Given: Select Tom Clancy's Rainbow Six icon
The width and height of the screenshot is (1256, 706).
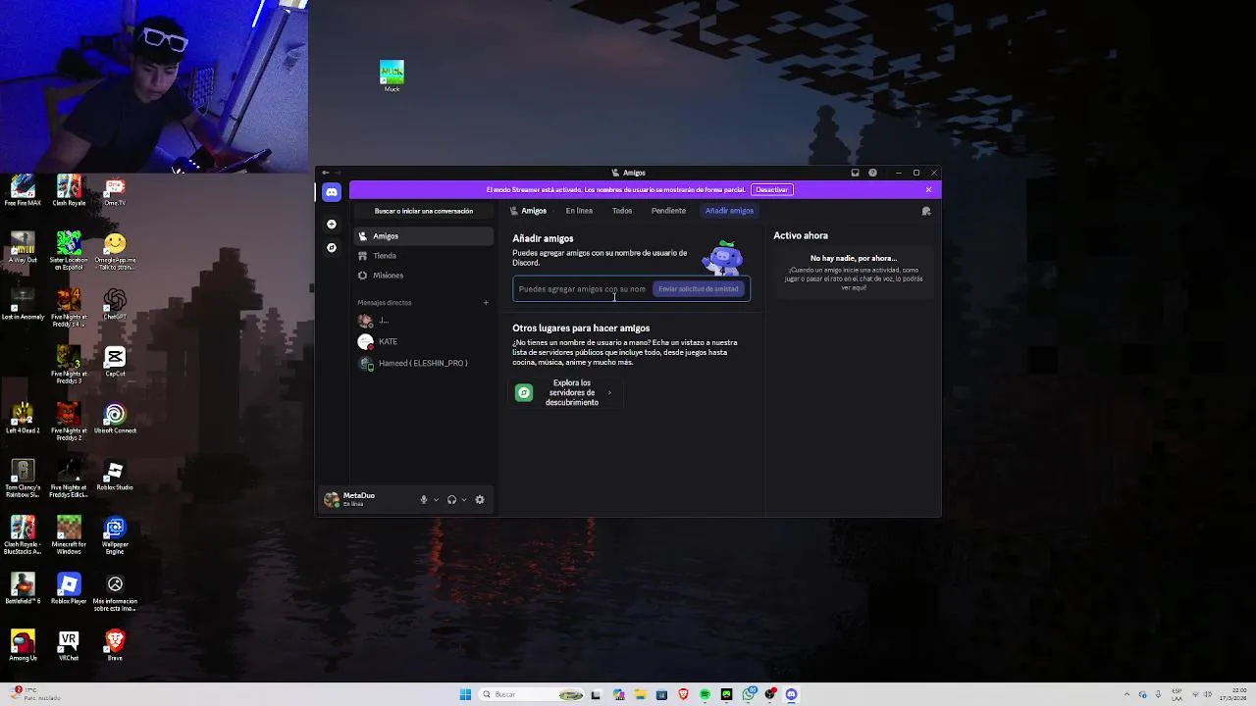Looking at the screenshot, I should (x=23, y=478).
